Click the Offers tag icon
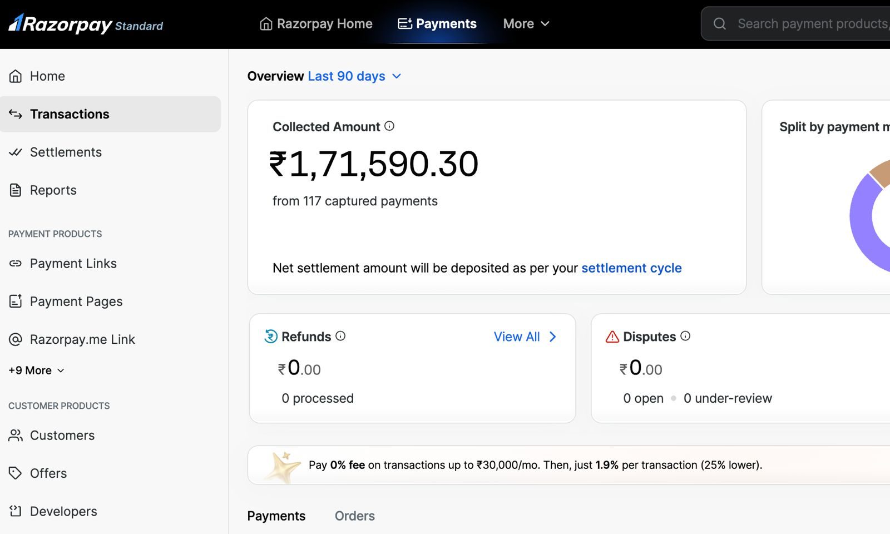The image size is (890, 534). (16, 473)
